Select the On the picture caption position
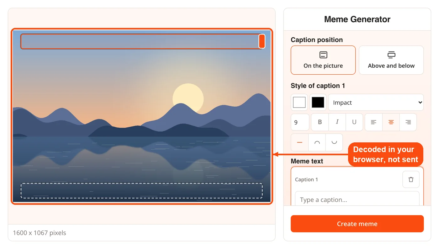This screenshot has height=249, width=439. [323, 60]
